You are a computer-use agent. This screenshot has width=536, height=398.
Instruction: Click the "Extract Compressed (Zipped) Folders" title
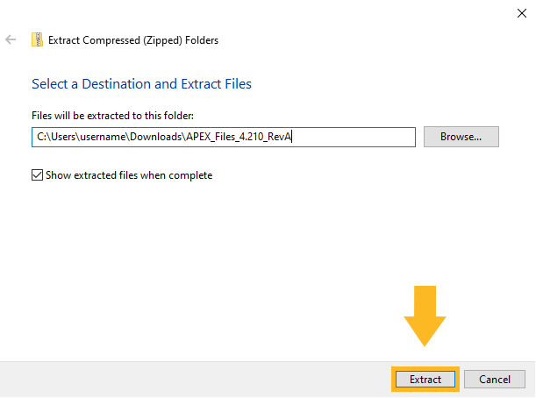[x=133, y=40]
